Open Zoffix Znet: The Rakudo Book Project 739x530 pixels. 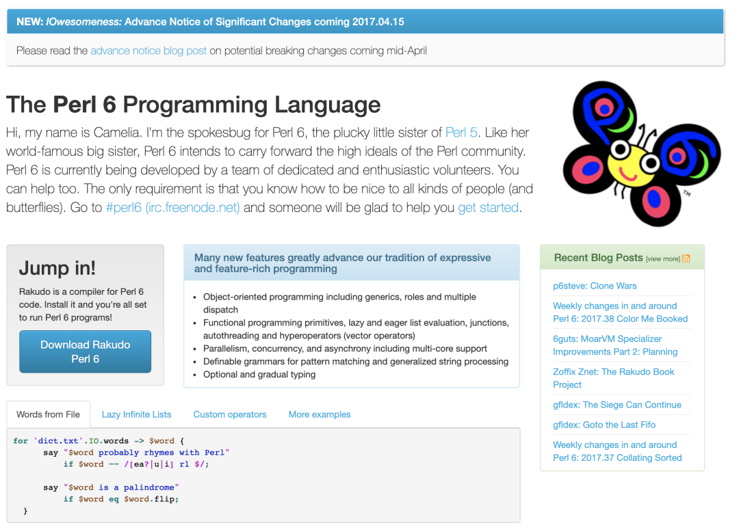click(x=614, y=378)
